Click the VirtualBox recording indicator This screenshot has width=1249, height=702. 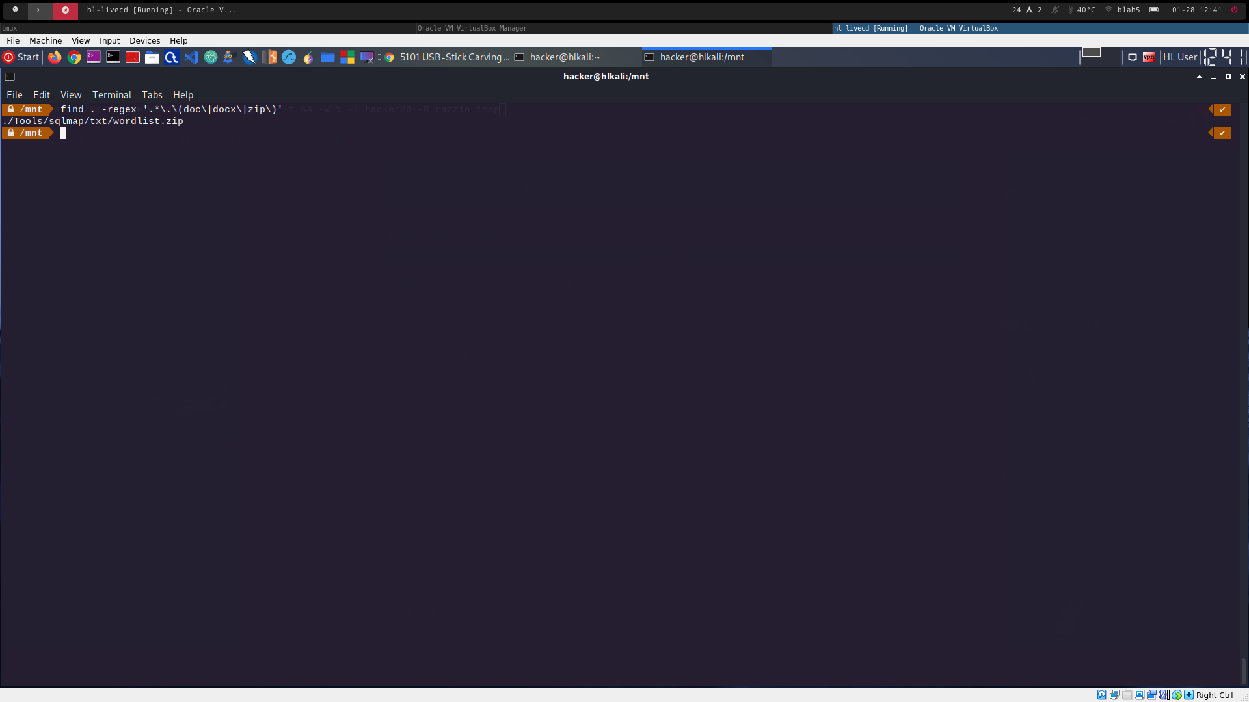1151,695
